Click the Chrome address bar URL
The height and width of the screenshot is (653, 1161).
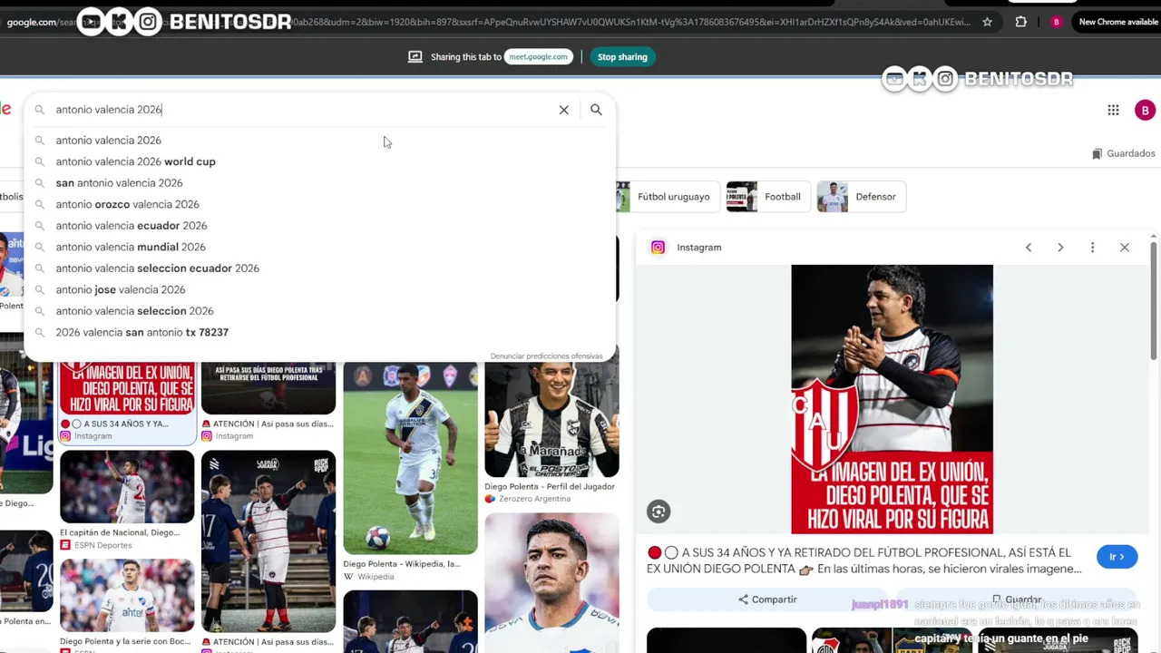[490, 22]
